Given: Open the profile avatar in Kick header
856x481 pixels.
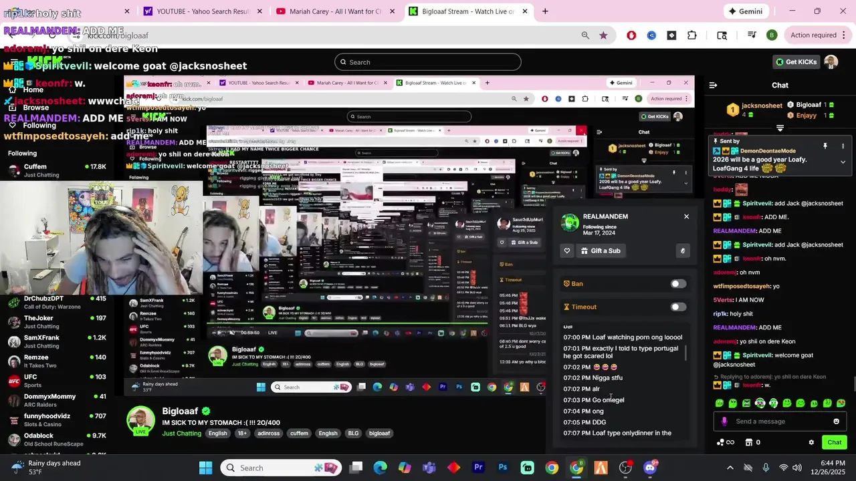Looking at the screenshot, I should 831,62.
